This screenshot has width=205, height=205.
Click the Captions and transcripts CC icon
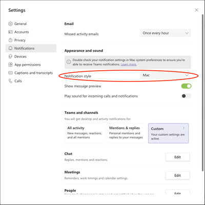pyautogui.click(x=10, y=73)
